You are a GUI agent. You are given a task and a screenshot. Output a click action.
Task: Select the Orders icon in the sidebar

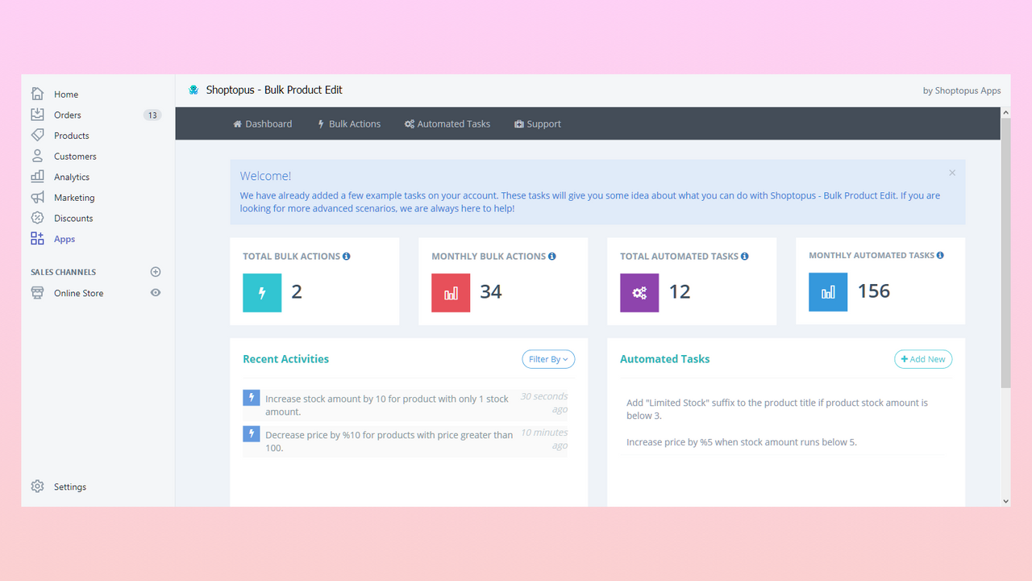click(x=37, y=115)
